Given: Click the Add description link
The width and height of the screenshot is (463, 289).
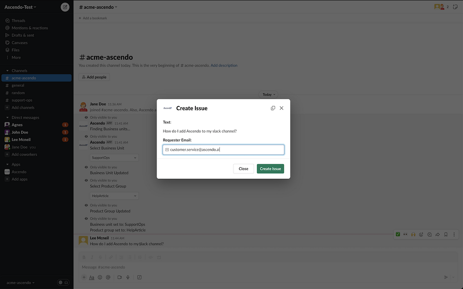Looking at the screenshot, I should (x=224, y=66).
